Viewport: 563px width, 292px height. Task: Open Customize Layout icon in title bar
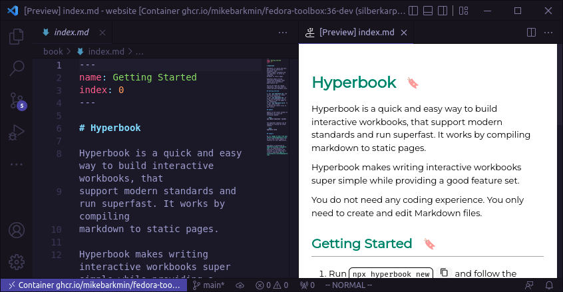click(x=464, y=11)
